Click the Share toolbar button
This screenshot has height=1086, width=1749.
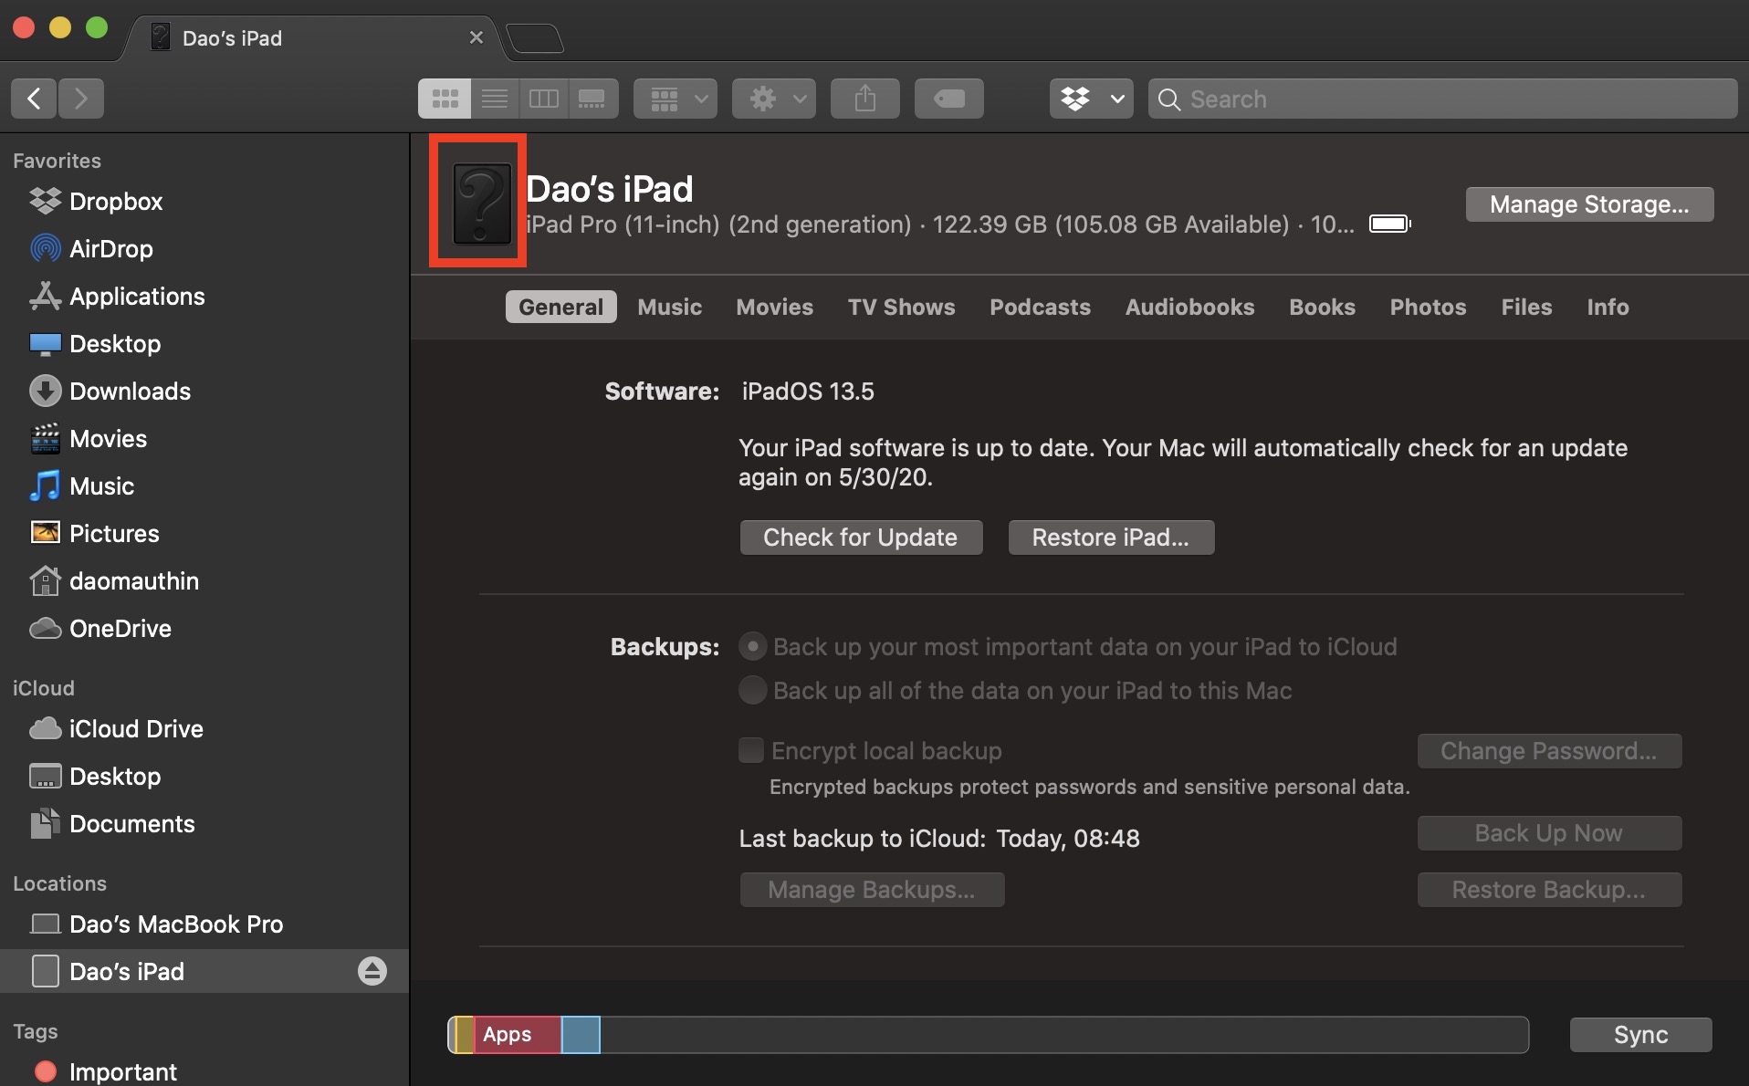[865, 99]
